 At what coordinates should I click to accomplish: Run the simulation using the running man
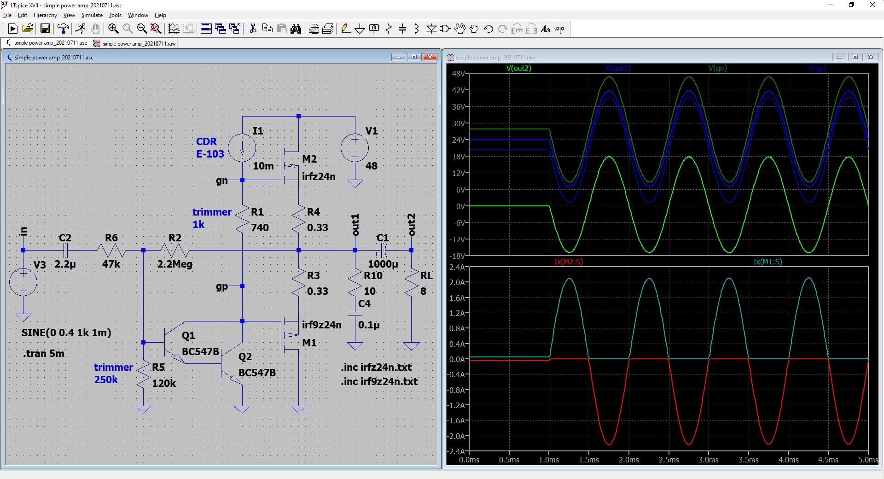click(81, 29)
